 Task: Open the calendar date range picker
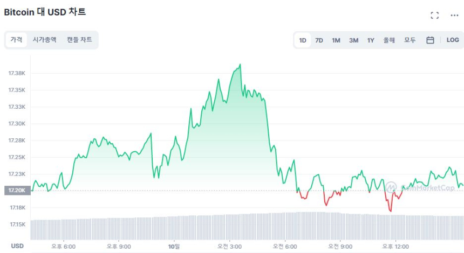430,40
